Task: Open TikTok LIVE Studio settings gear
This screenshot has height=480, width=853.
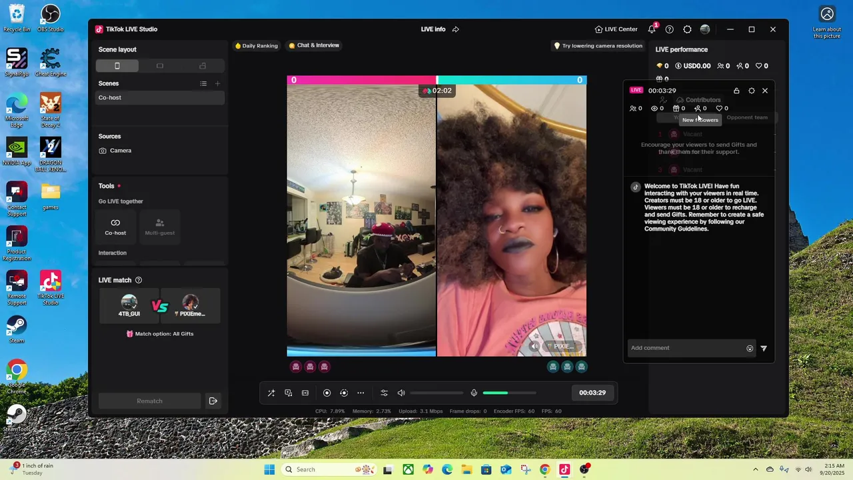Action: 687,29
